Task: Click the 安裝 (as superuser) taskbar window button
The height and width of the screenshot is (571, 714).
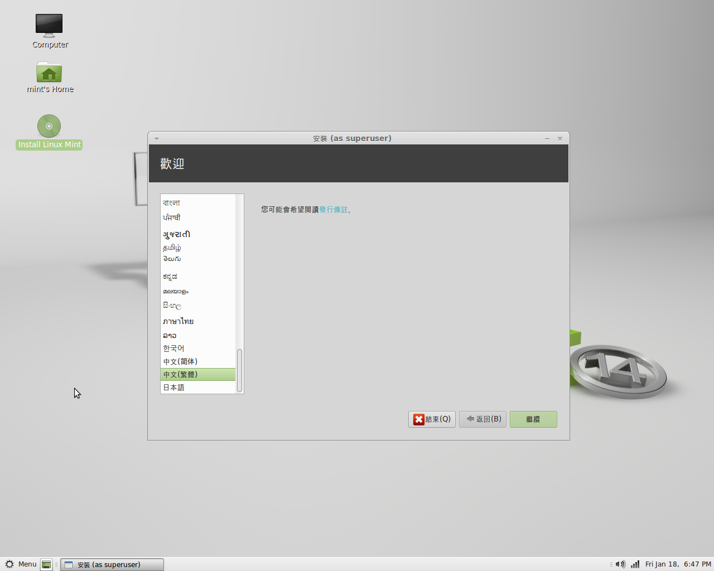Action: click(112, 564)
